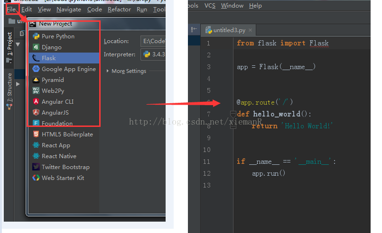Screen dimensions: 382x233
Task: Click the Pyramid triangle icon
Action: point(36,80)
